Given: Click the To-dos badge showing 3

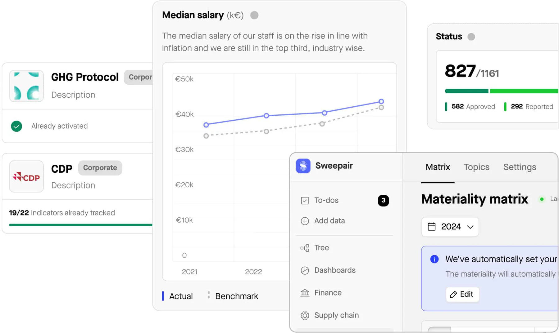Looking at the screenshot, I should (383, 200).
